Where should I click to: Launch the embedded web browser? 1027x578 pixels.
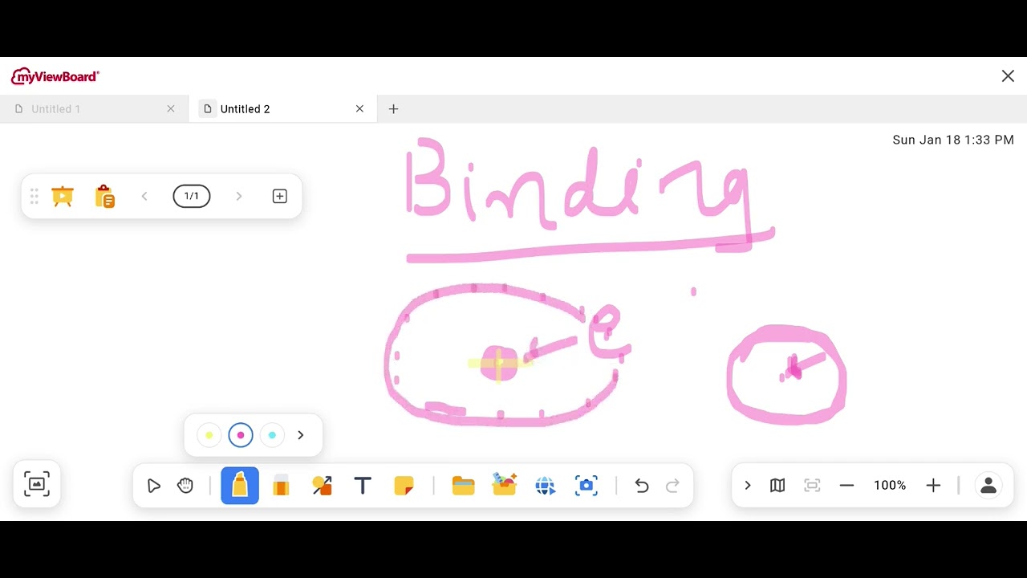pyautogui.click(x=546, y=486)
